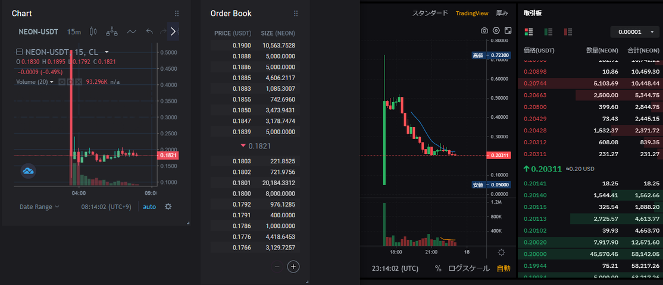The width and height of the screenshot is (663, 285).
Task: Expand chart toolbar with right arrow
Action: point(173,31)
